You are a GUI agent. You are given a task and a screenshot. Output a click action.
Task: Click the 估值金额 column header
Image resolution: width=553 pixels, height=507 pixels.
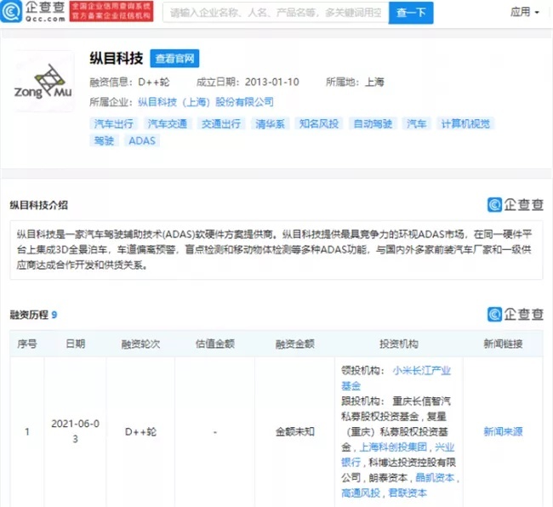(215, 344)
